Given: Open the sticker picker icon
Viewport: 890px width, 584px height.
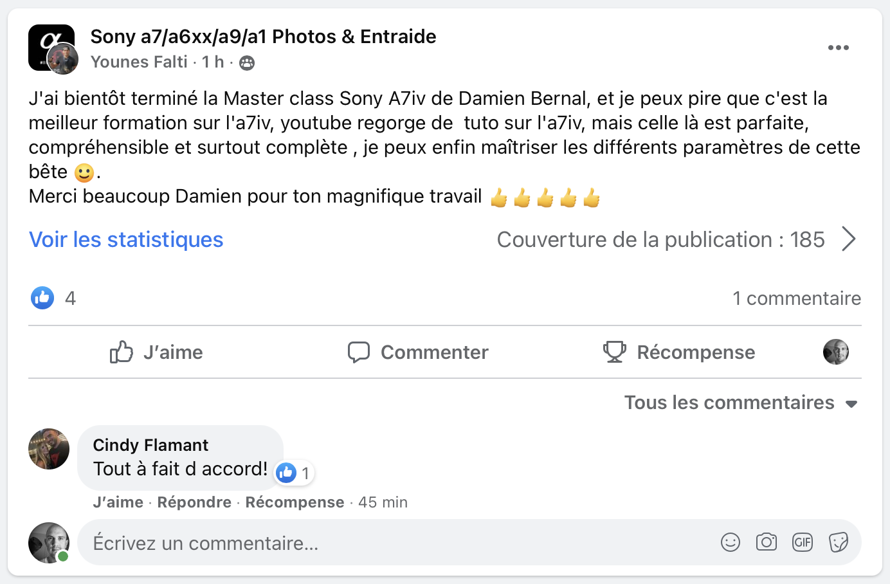Looking at the screenshot, I should [838, 542].
